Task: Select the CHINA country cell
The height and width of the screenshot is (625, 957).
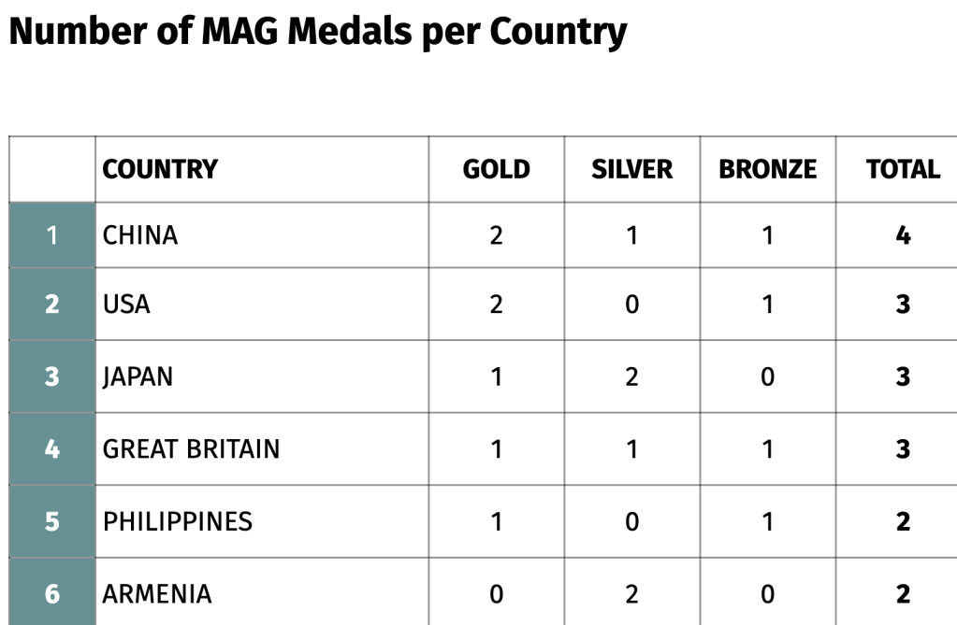Action: 140,234
